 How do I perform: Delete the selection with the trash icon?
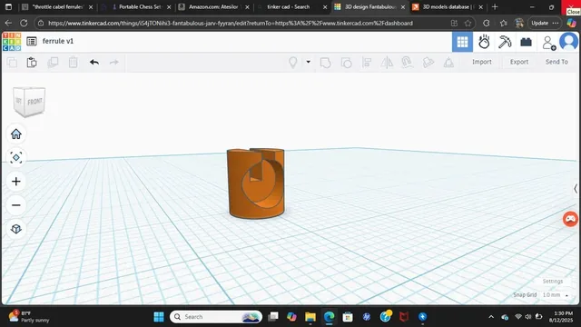[x=73, y=63]
